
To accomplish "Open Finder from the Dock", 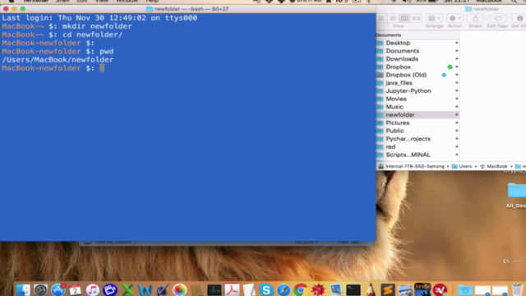I will coord(23,289).
